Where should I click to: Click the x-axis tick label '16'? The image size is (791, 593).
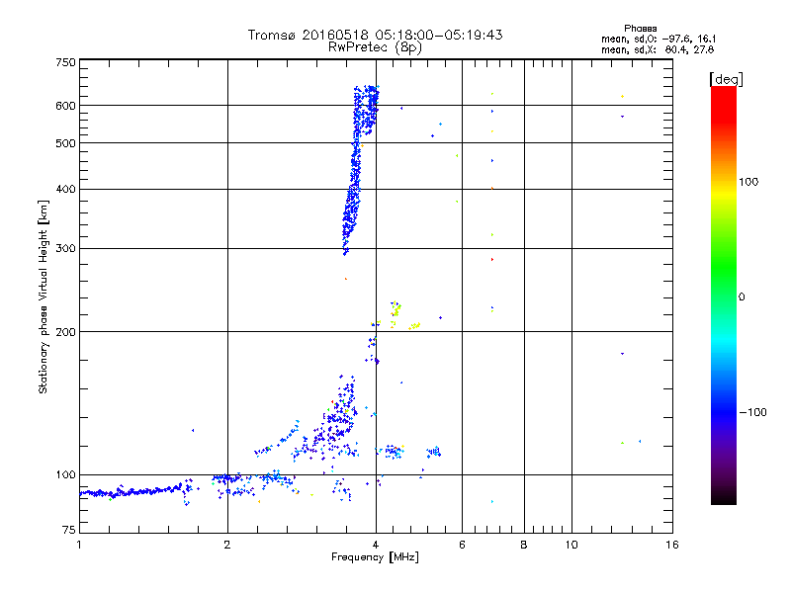[x=672, y=545]
